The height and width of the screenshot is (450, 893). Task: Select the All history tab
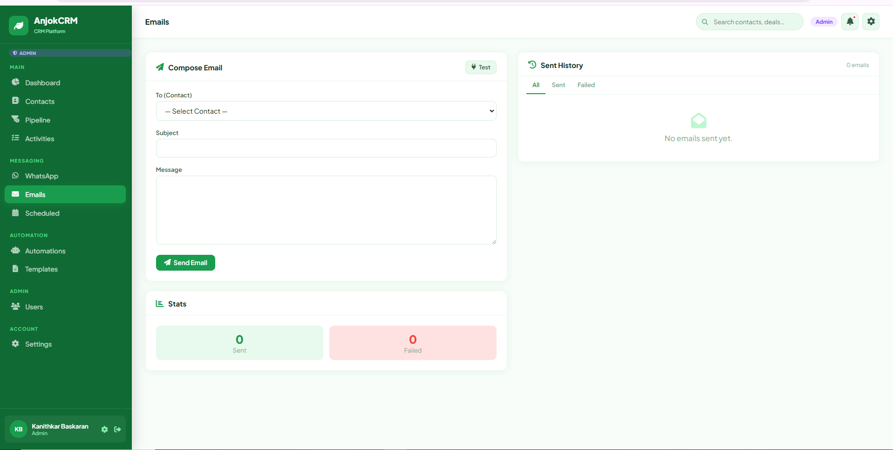click(536, 85)
